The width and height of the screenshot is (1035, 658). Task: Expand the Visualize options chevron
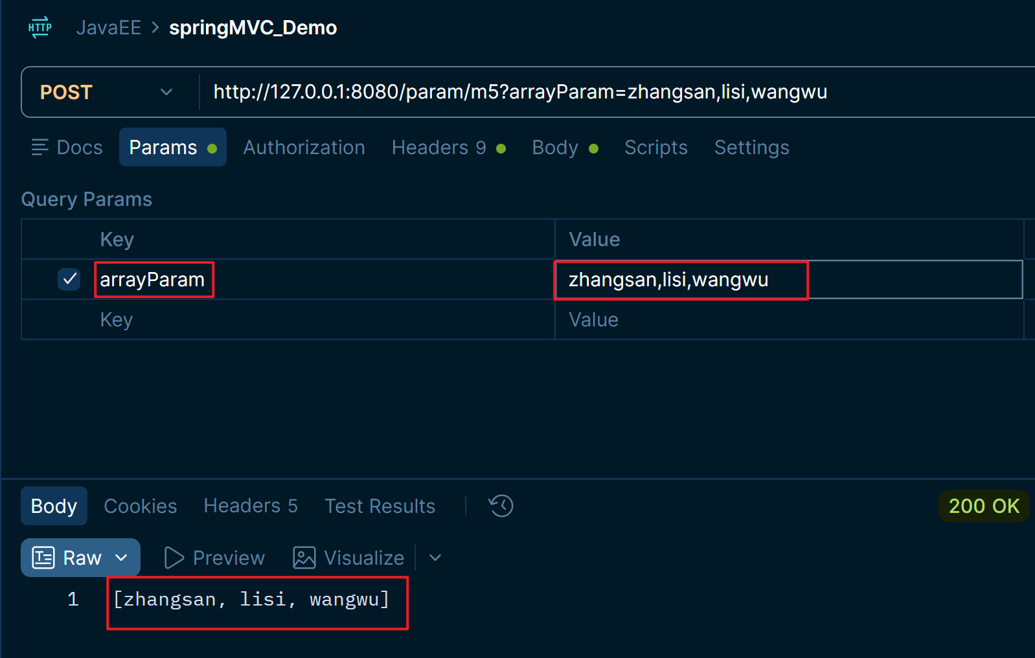435,558
